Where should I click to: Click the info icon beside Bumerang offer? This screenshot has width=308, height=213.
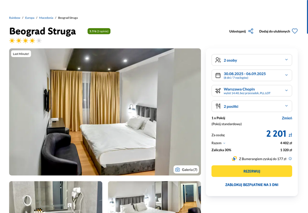coord(290,159)
